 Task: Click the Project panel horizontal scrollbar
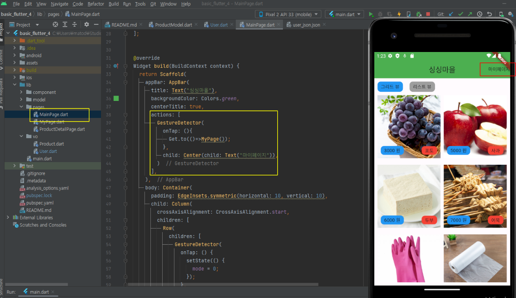37,284
